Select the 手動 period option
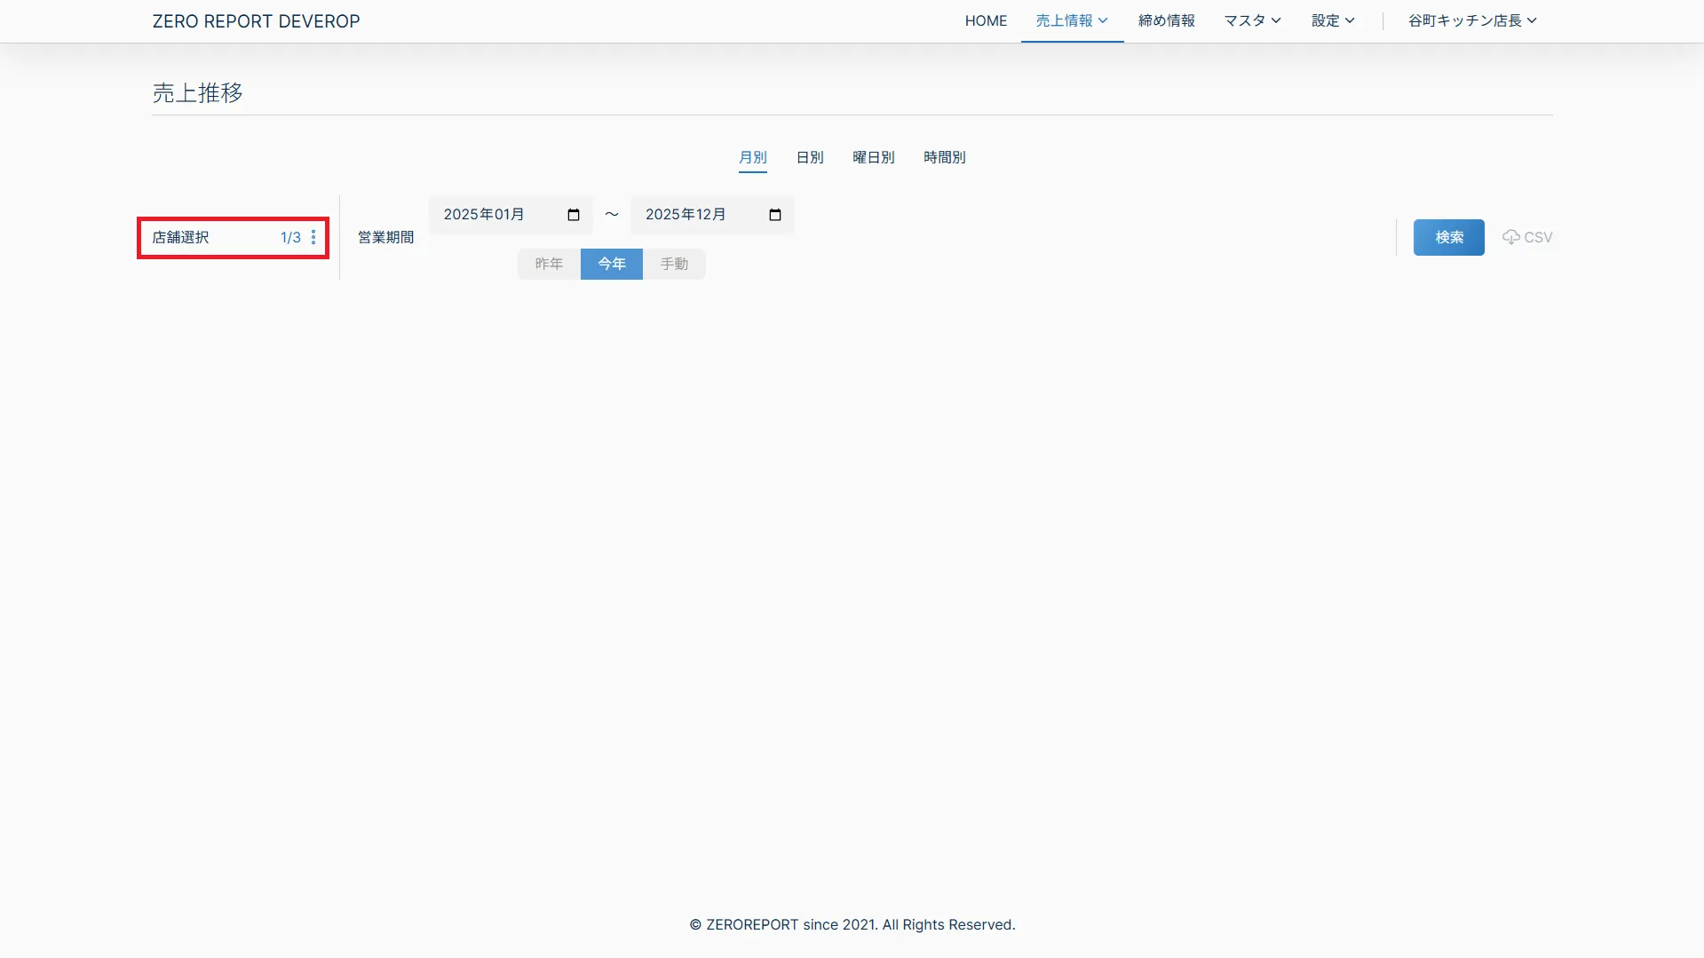The image size is (1704, 958). pos(674,264)
